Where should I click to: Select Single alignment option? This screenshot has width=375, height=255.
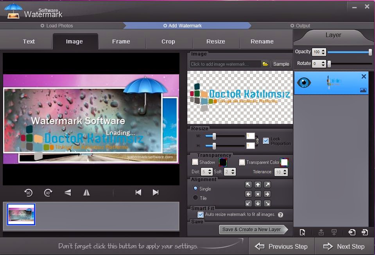(196, 188)
